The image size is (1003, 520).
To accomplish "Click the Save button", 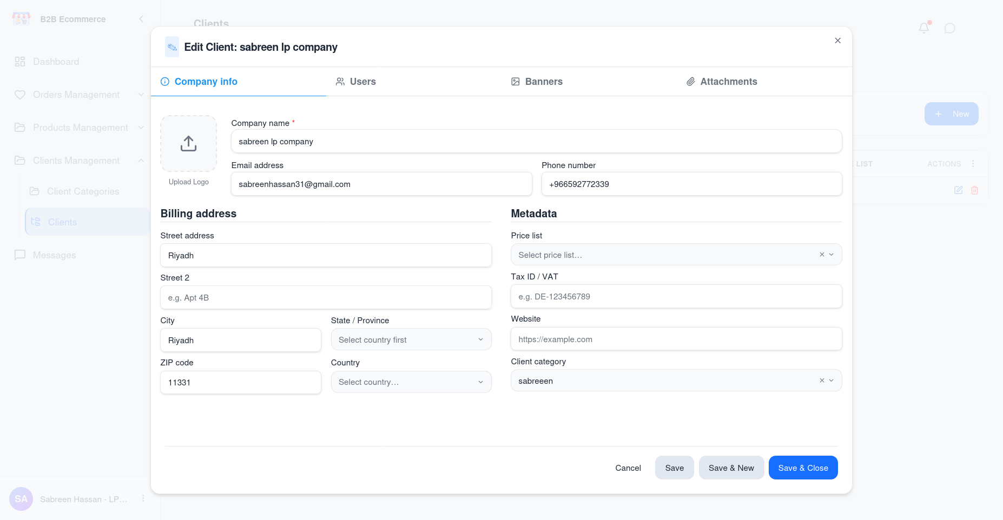I will click(x=675, y=468).
